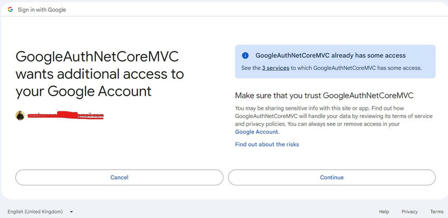Click 'wants additional access' main heading
This screenshot has height=218, width=448.
tap(100, 74)
